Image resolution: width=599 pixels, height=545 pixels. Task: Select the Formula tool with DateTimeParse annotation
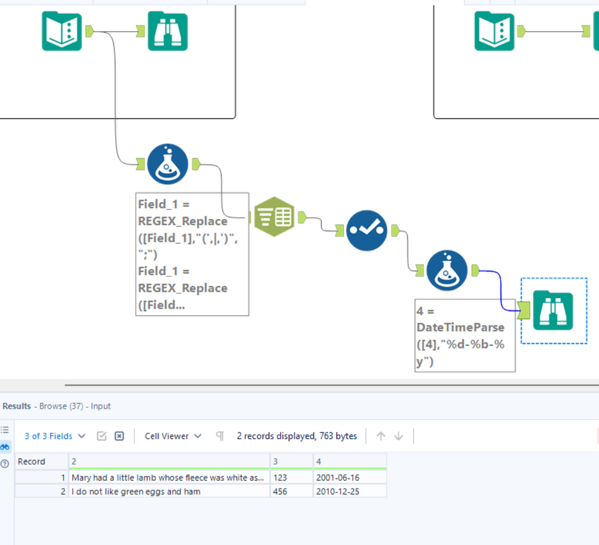click(x=447, y=270)
